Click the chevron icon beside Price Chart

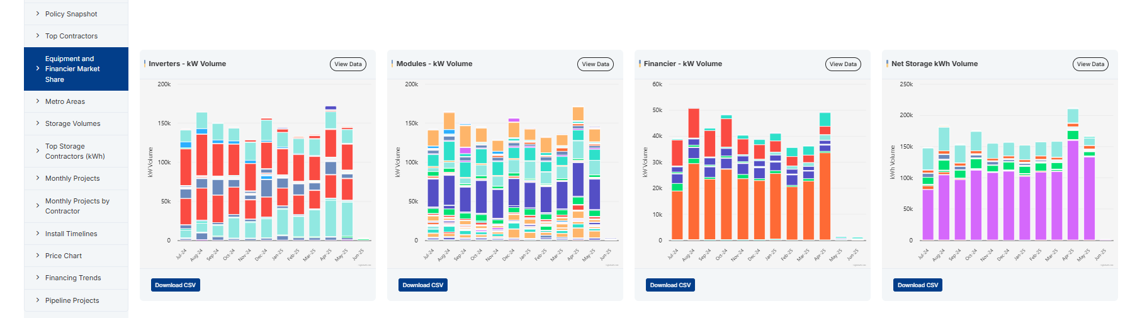38,256
